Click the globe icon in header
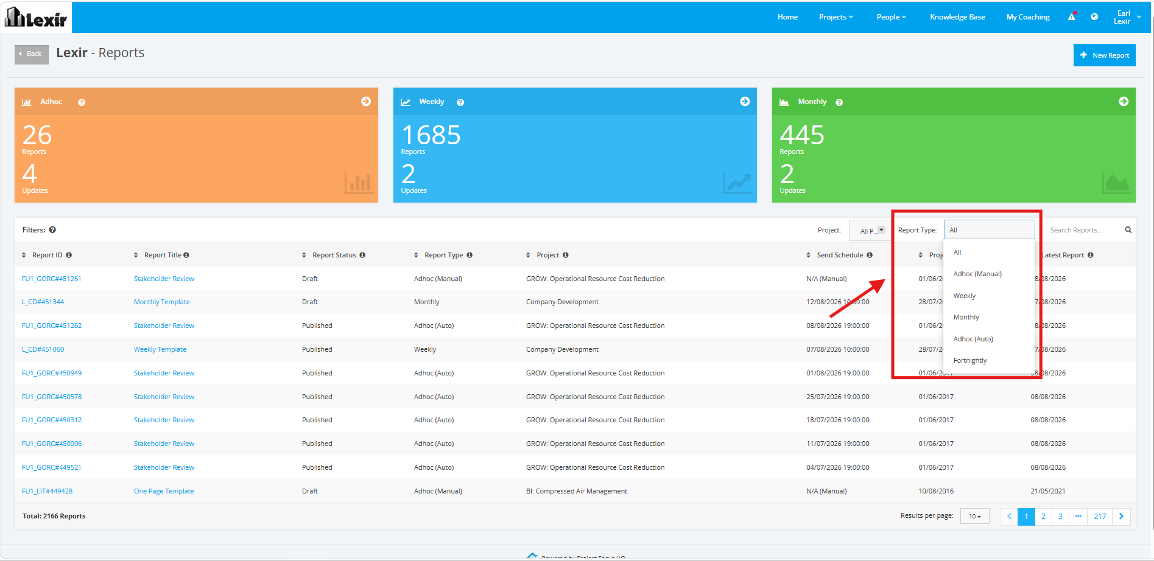The height and width of the screenshot is (561, 1154). coord(1094,17)
